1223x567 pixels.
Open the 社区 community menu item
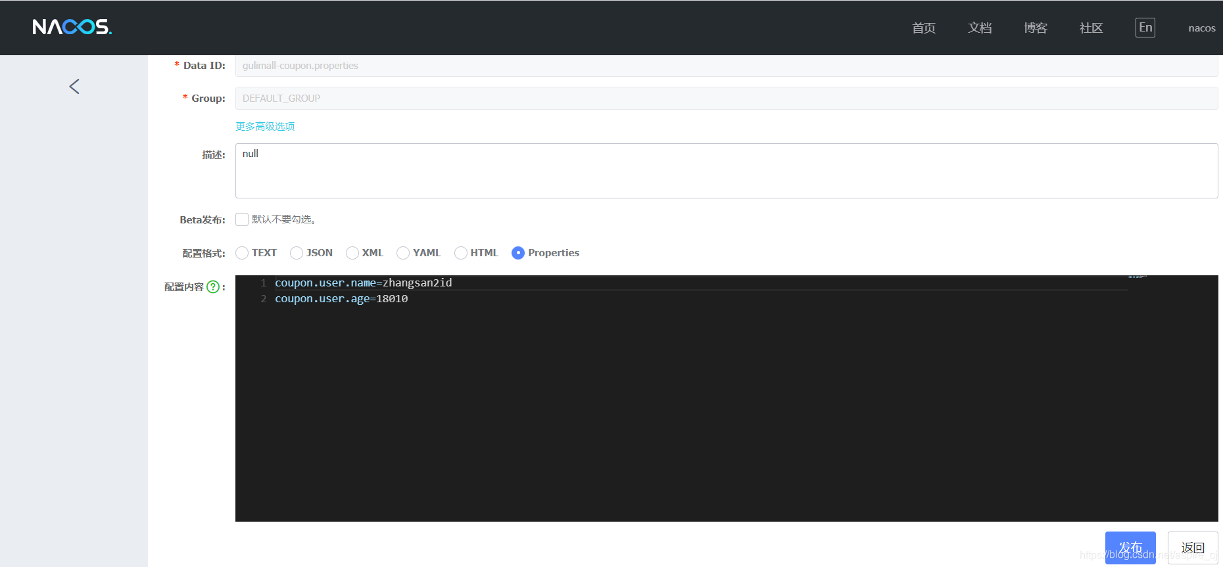click(1091, 28)
